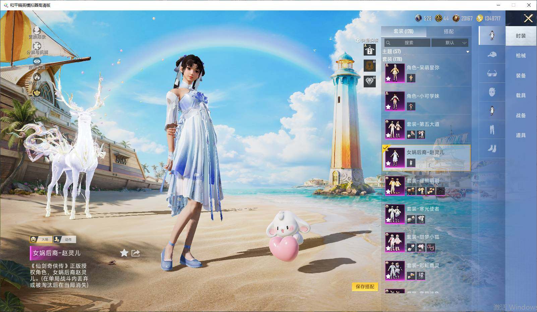Click the 角色-呆萌星弥 component item icon
537x312 pixels.
click(x=411, y=78)
